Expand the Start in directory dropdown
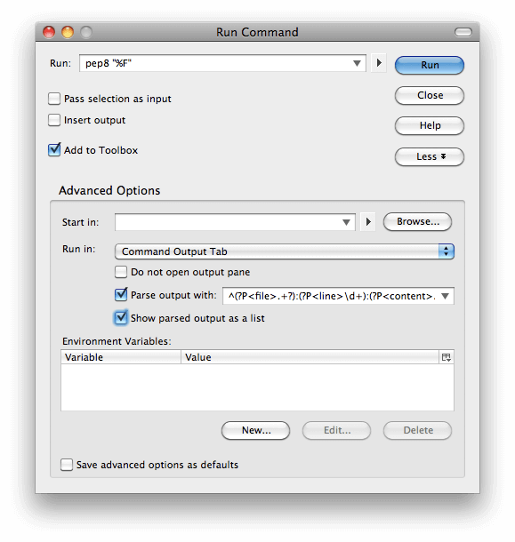Viewport: 515px width, 542px height. tap(346, 222)
